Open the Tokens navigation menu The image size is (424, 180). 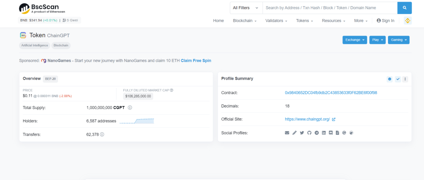point(304,21)
